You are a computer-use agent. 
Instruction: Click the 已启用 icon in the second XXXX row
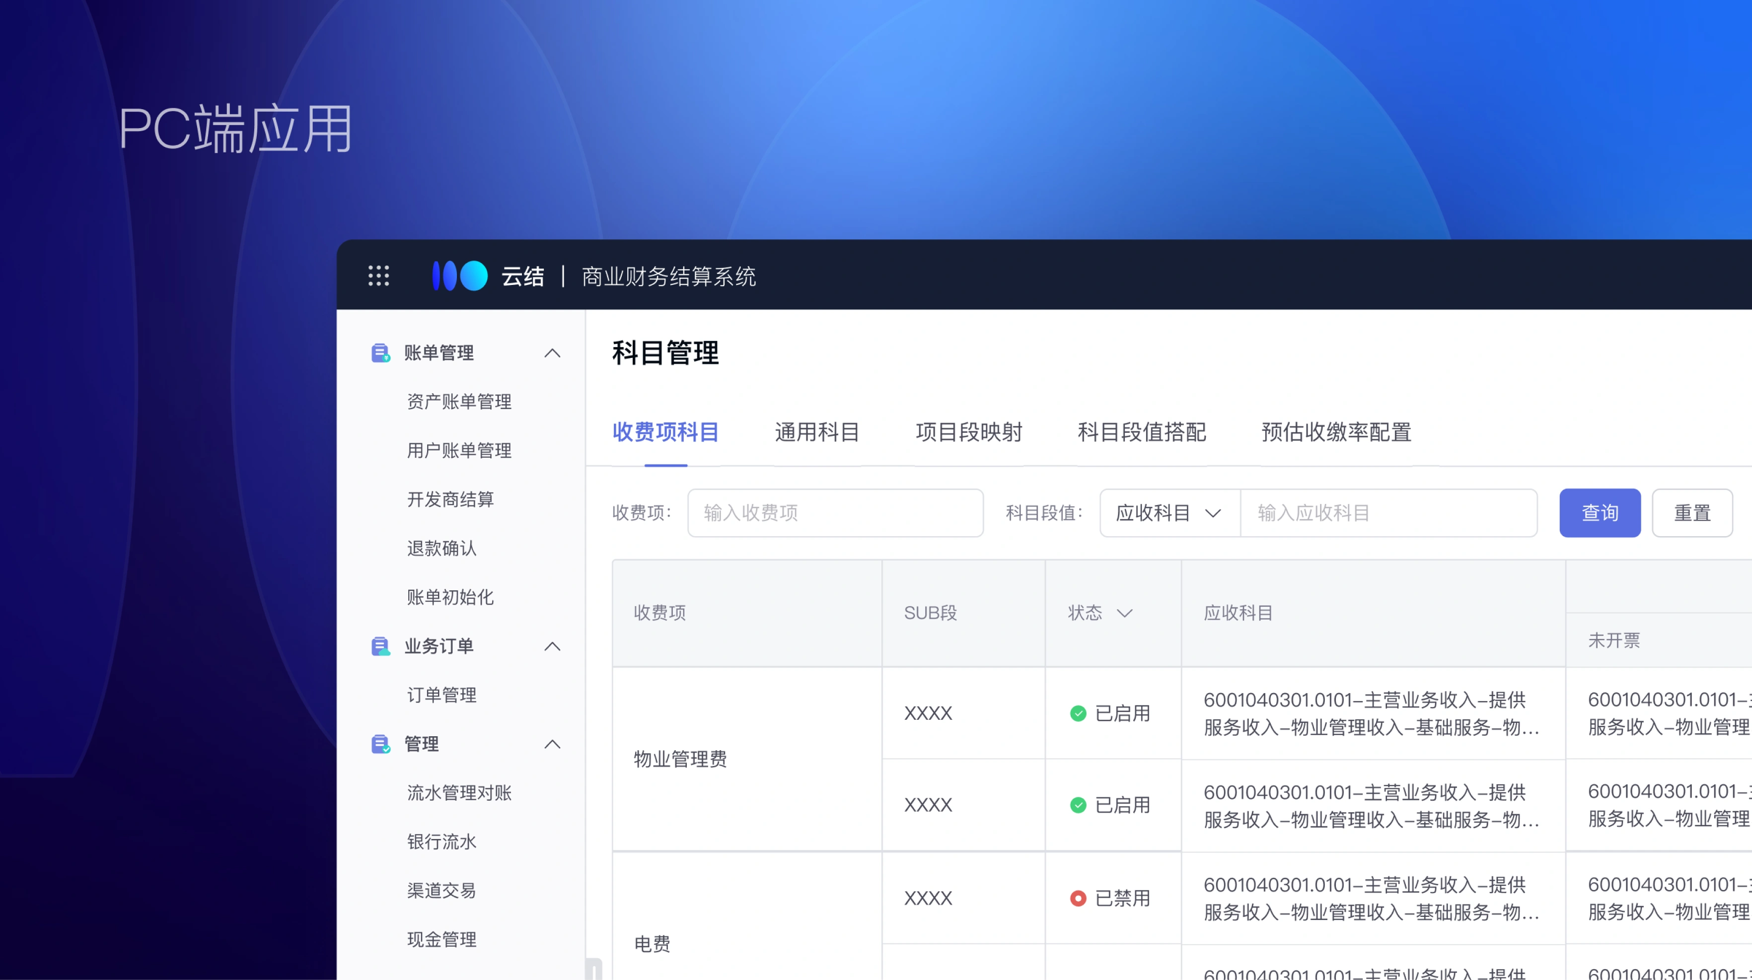[1079, 805]
